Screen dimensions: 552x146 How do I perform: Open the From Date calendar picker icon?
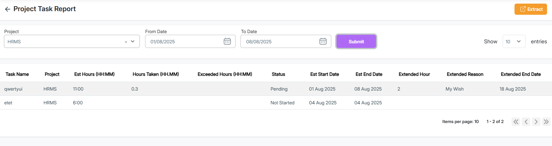point(227,41)
